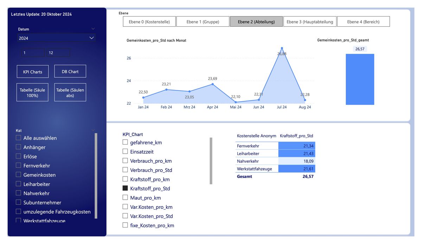This screenshot has width=422, height=244.
Task: Tick the Kraftstoff_pro_km checkbox
Action: (125, 179)
